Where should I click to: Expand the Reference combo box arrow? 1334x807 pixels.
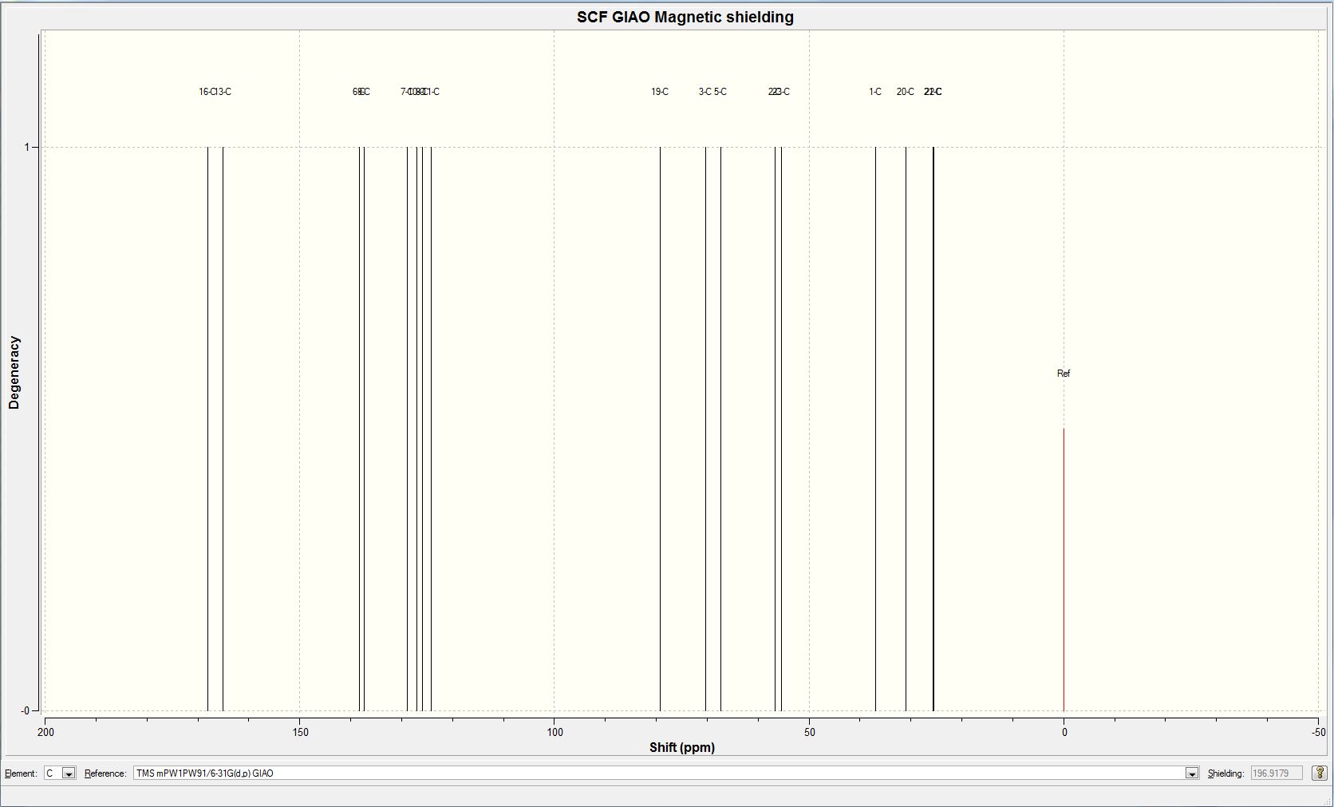1191,773
